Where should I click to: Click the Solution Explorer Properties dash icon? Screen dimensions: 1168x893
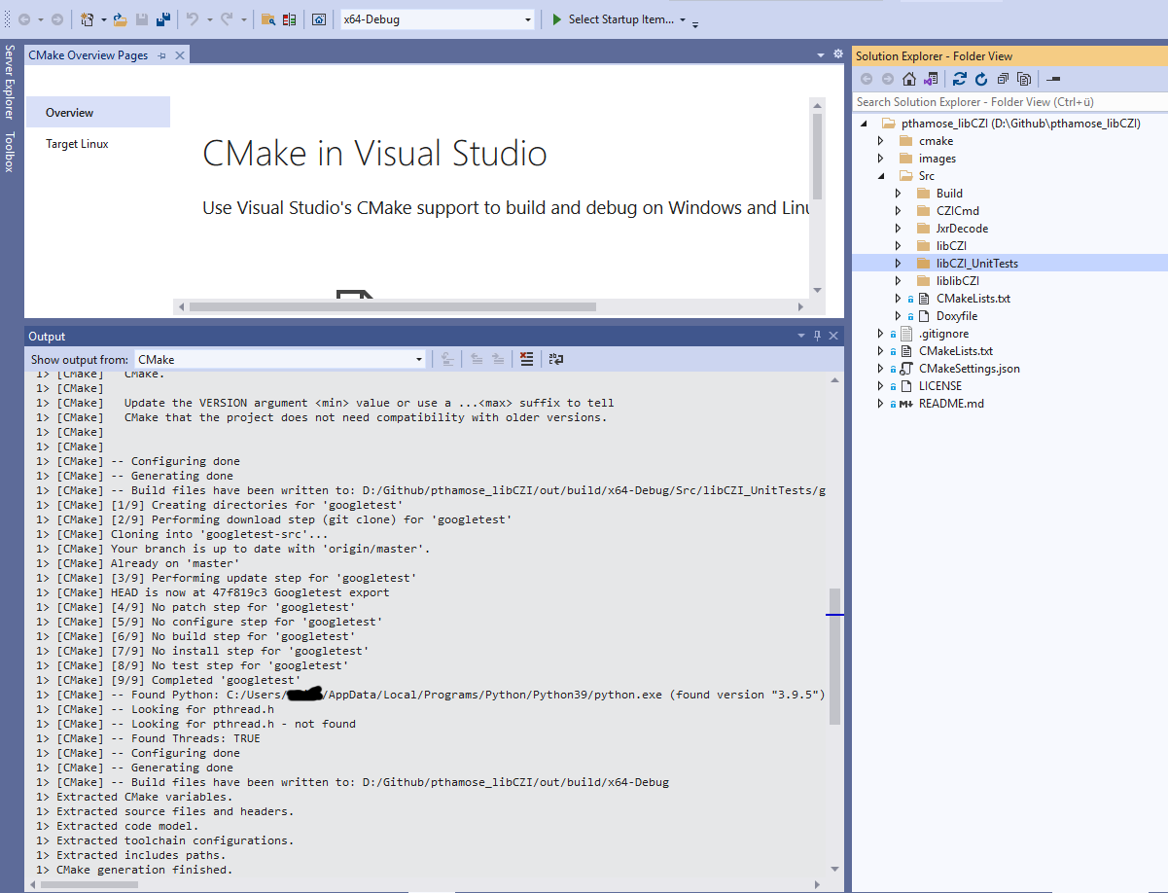coord(1053,79)
